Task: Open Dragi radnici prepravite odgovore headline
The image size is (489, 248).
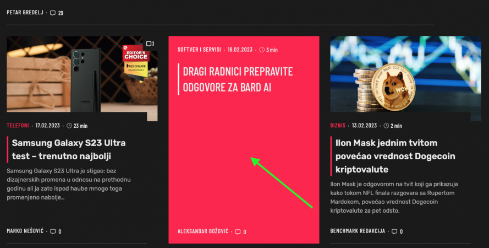Action: (x=238, y=79)
